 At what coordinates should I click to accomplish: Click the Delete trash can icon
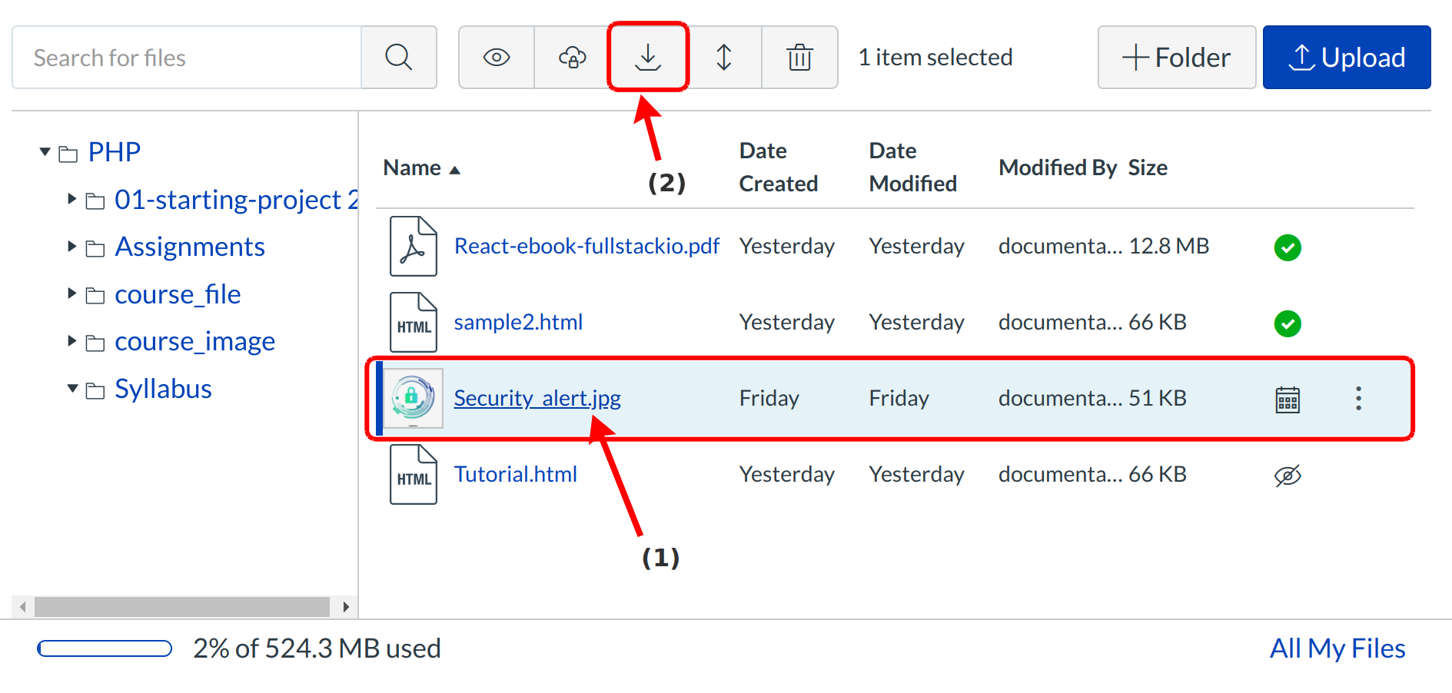click(x=799, y=58)
